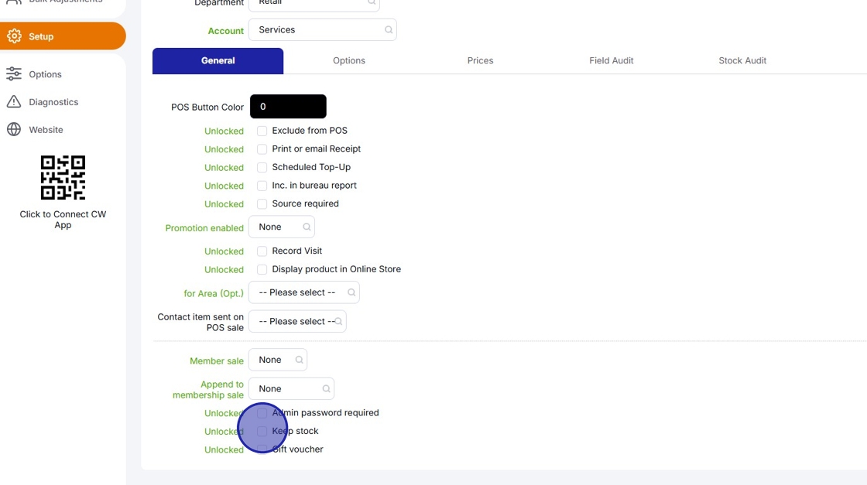
Task: Click the QR code to connect CW App
Action: tap(63, 177)
